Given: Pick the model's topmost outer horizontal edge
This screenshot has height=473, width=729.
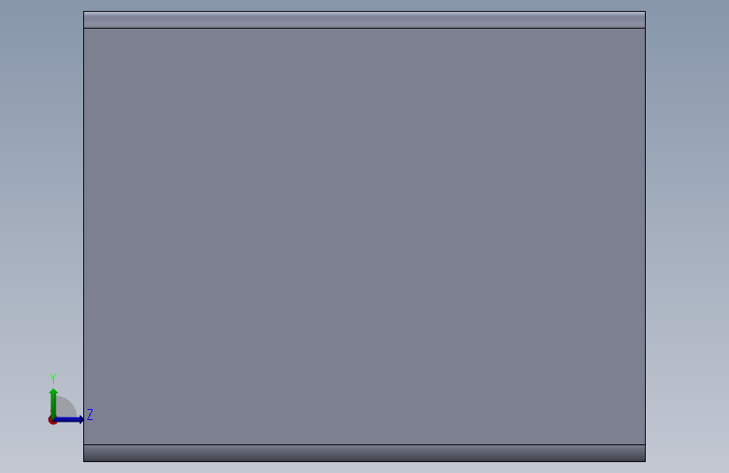Looking at the screenshot, I should [x=365, y=11].
